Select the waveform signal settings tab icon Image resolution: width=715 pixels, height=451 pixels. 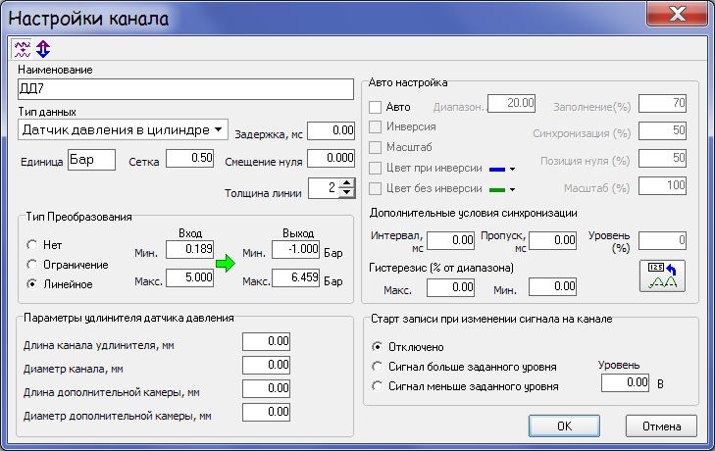[x=22, y=49]
